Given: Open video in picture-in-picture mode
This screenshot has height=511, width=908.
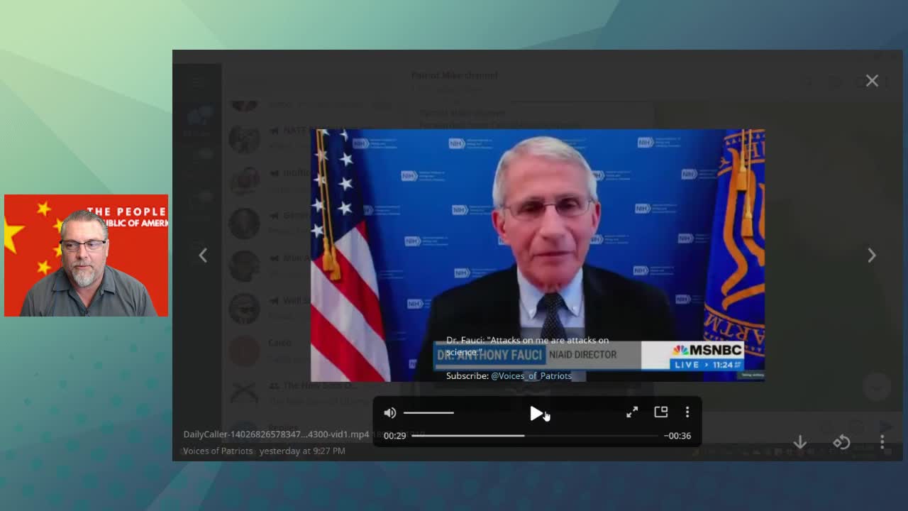Looking at the screenshot, I should coord(661,412).
